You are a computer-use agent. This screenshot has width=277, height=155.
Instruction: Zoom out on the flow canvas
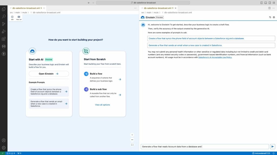pos(132,140)
